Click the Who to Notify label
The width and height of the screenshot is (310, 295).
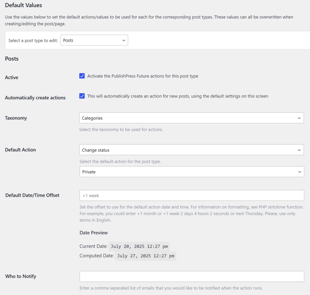tap(21, 276)
